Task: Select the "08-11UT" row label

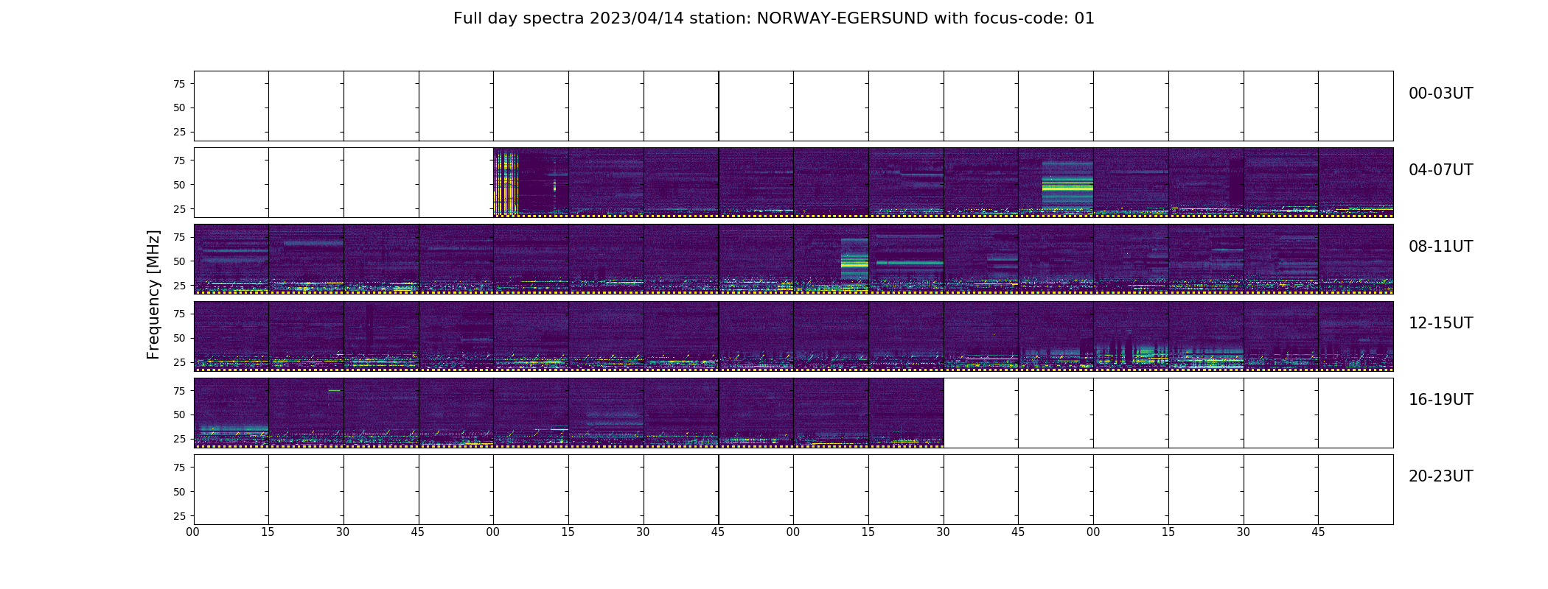Action: (x=1440, y=247)
